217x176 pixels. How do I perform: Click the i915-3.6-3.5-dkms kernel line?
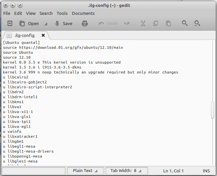[x=42, y=67]
